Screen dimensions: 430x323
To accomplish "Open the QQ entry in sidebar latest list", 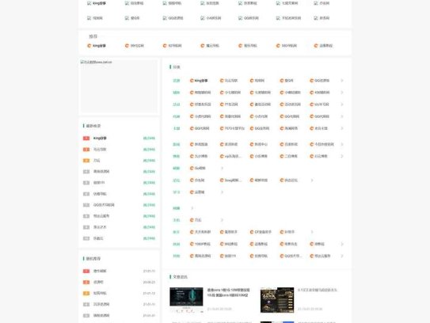I will point(104,205).
